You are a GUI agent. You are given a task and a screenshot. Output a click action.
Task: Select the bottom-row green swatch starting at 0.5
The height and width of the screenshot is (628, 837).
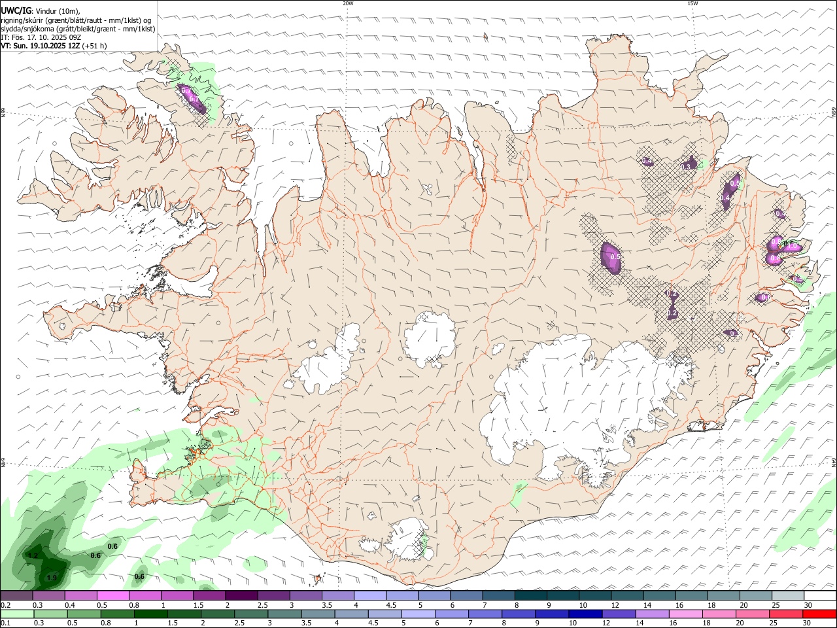click(x=84, y=614)
